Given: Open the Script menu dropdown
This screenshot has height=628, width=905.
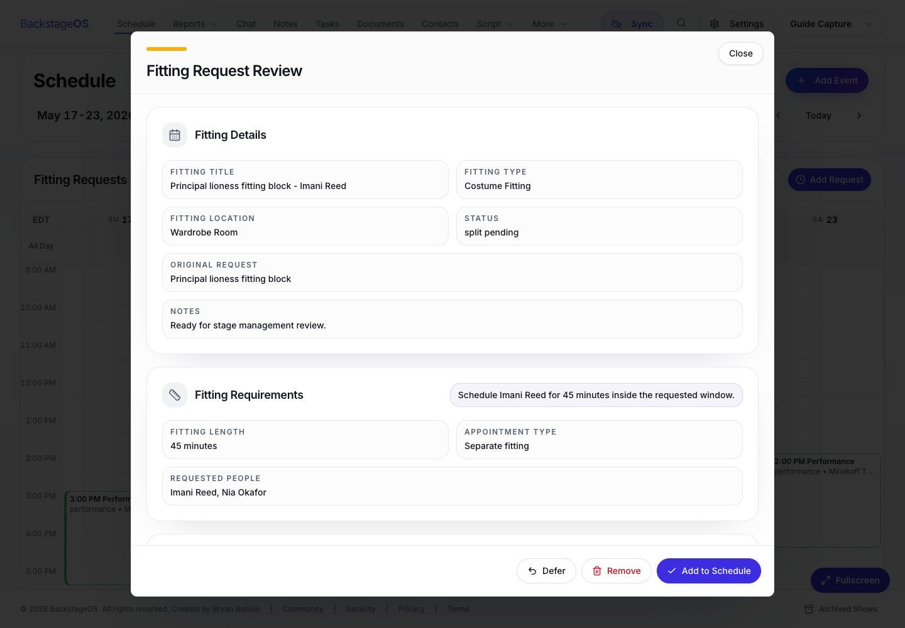Looking at the screenshot, I should 495,24.
